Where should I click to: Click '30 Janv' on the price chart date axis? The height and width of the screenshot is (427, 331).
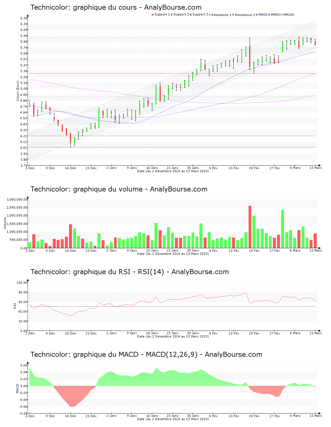[193, 168]
